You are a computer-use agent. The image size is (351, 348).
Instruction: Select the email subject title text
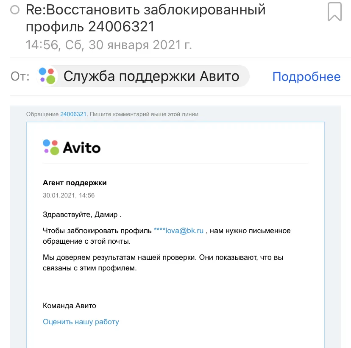(145, 18)
